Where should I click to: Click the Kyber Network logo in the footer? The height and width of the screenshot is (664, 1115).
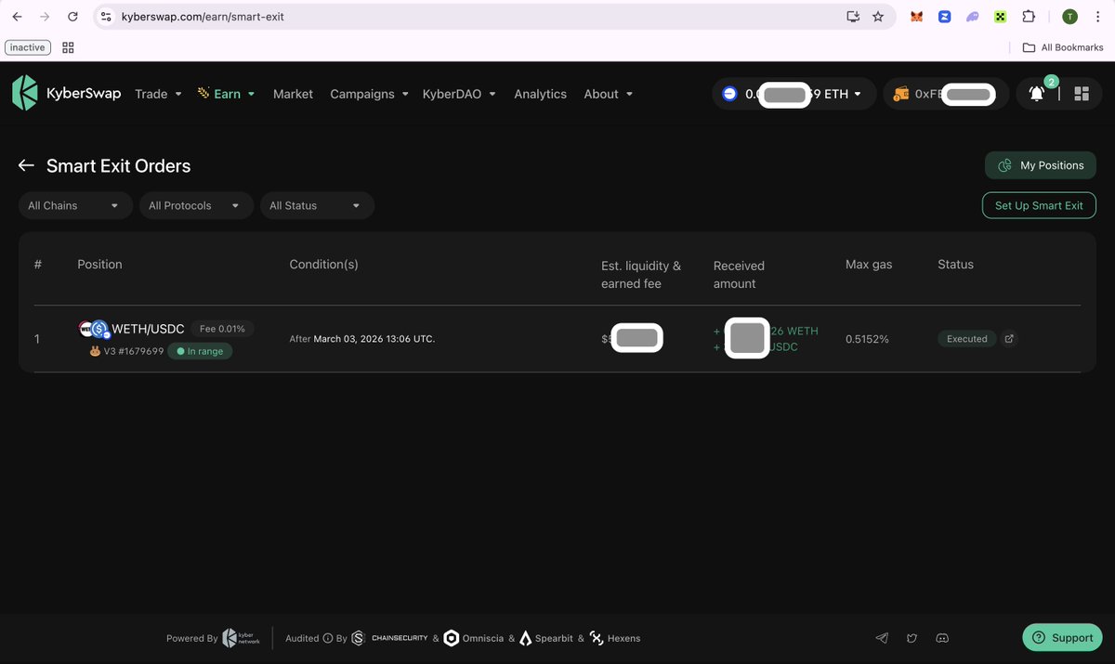[240, 638]
